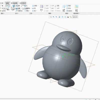Open the Style (样式) surface tool

pos(69,8)
